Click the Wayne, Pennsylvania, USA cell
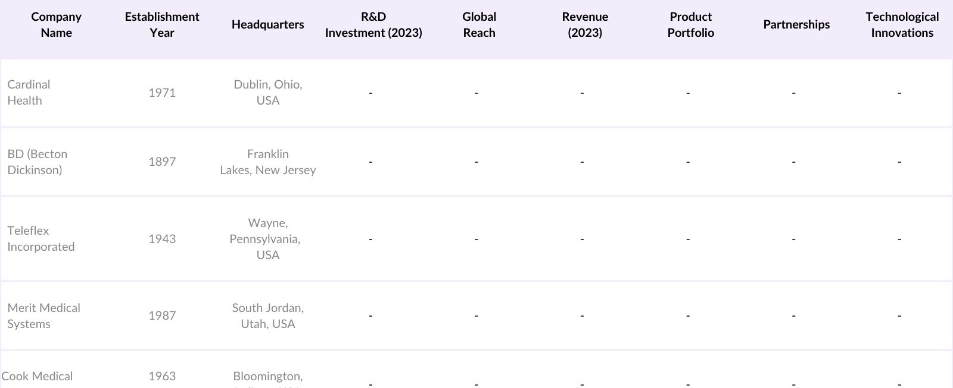953x388 pixels. coord(265,239)
